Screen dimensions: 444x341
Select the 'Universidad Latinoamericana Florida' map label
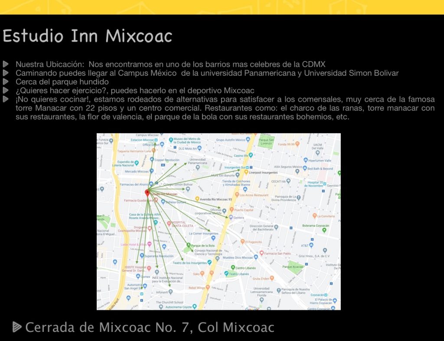(x=261, y=292)
